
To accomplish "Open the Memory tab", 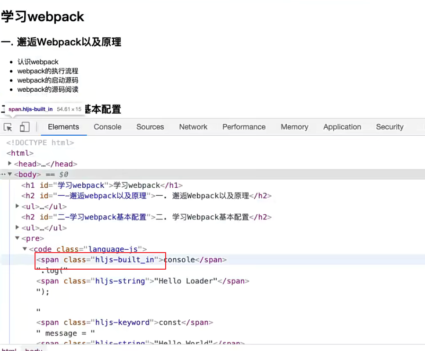I will (x=294, y=127).
